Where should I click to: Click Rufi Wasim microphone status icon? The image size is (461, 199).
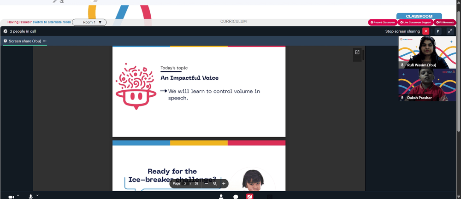pyautogui.click(x=402, y=65)
